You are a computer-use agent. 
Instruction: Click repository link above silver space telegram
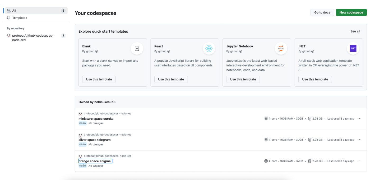coord(108,135)
